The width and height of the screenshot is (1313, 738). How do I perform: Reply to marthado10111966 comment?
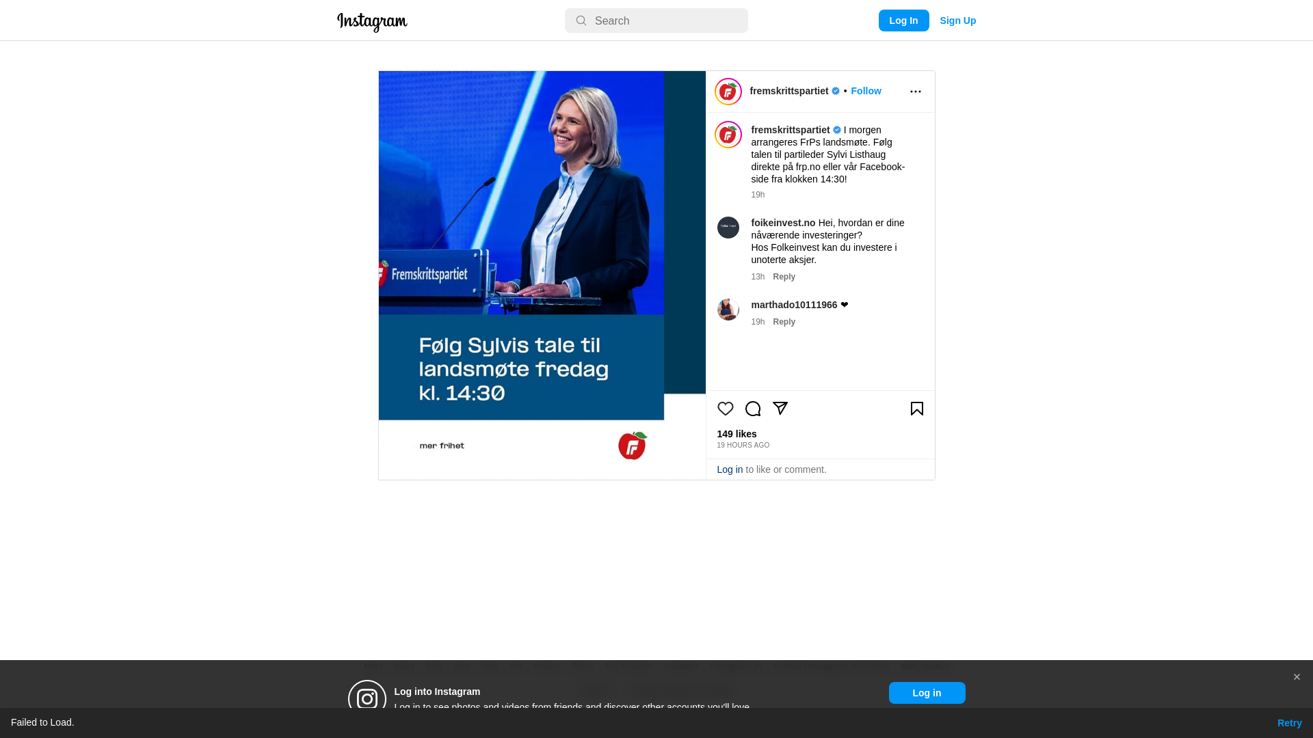point(784,322)
